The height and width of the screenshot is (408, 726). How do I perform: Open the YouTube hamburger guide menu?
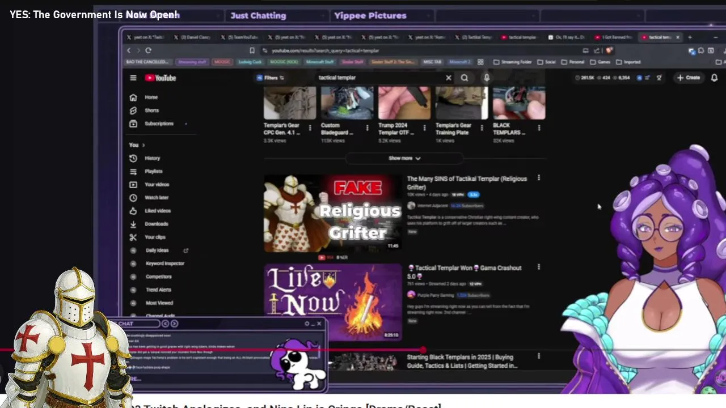coord(133,78)
